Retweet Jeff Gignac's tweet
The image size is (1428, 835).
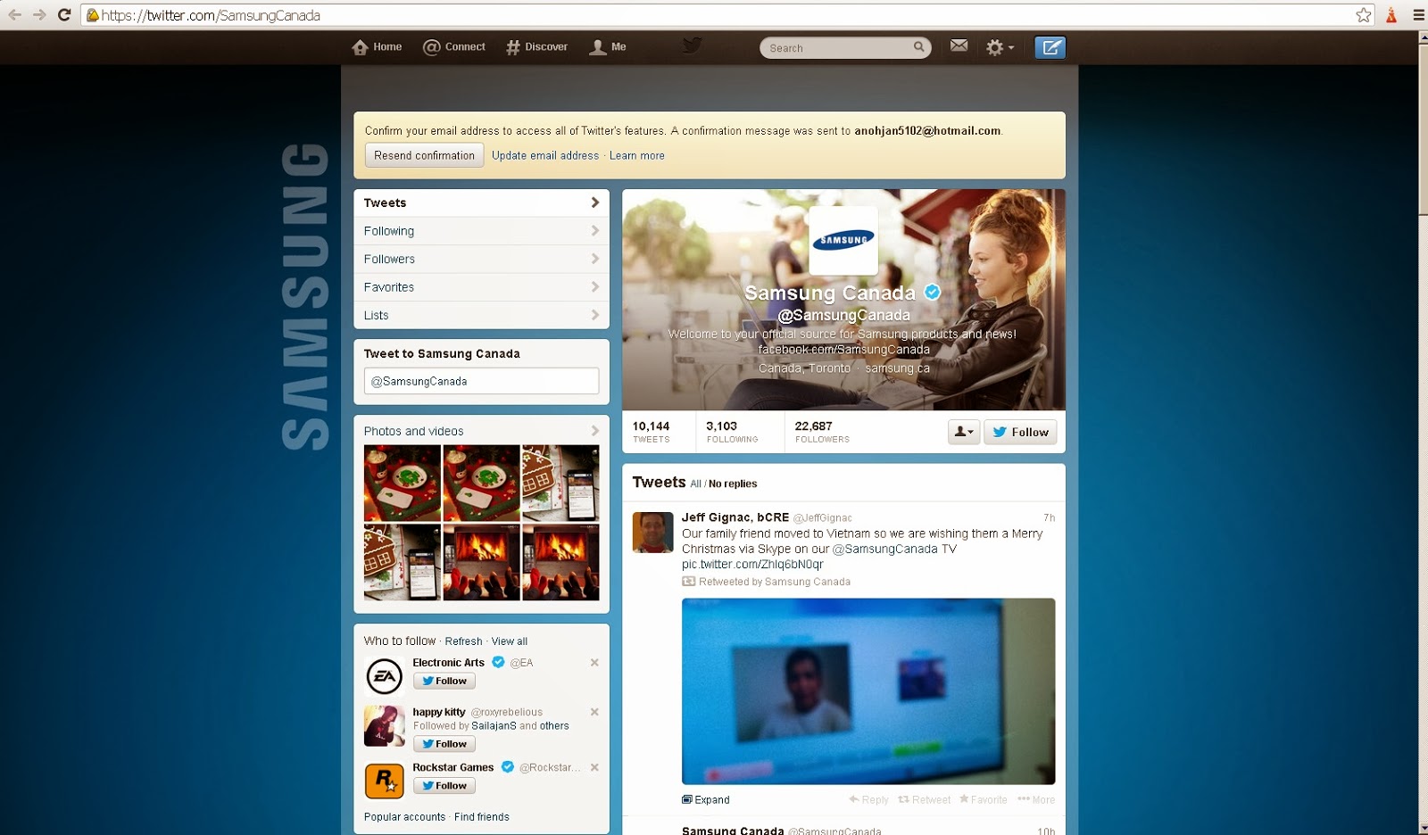(x=925, y=800)
